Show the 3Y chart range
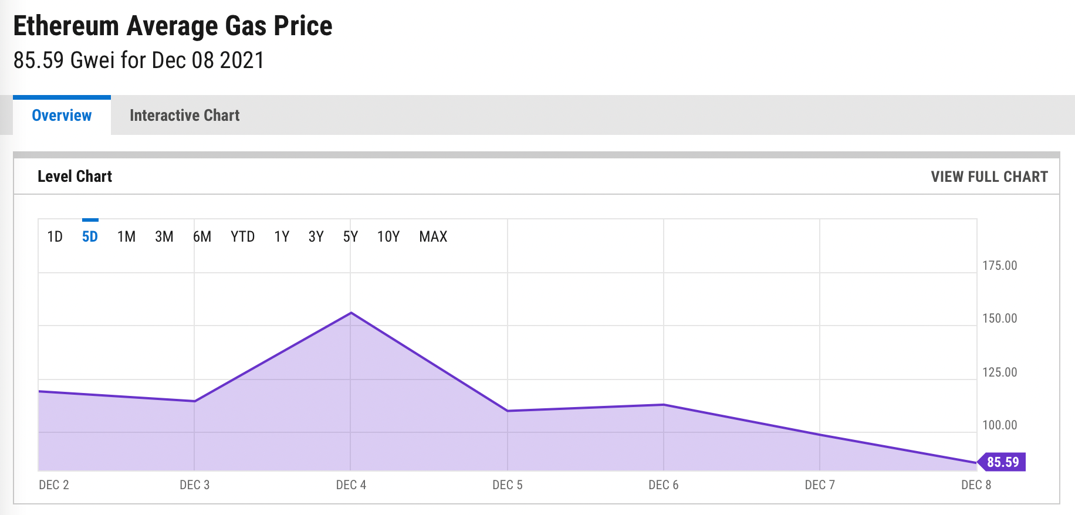 tap(316, 236)
